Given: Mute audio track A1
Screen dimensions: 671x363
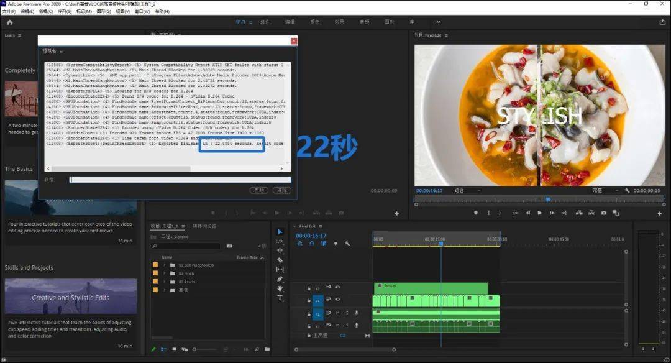Looking at the screenshot, I should pyautogui.click(x=337, y=313).
